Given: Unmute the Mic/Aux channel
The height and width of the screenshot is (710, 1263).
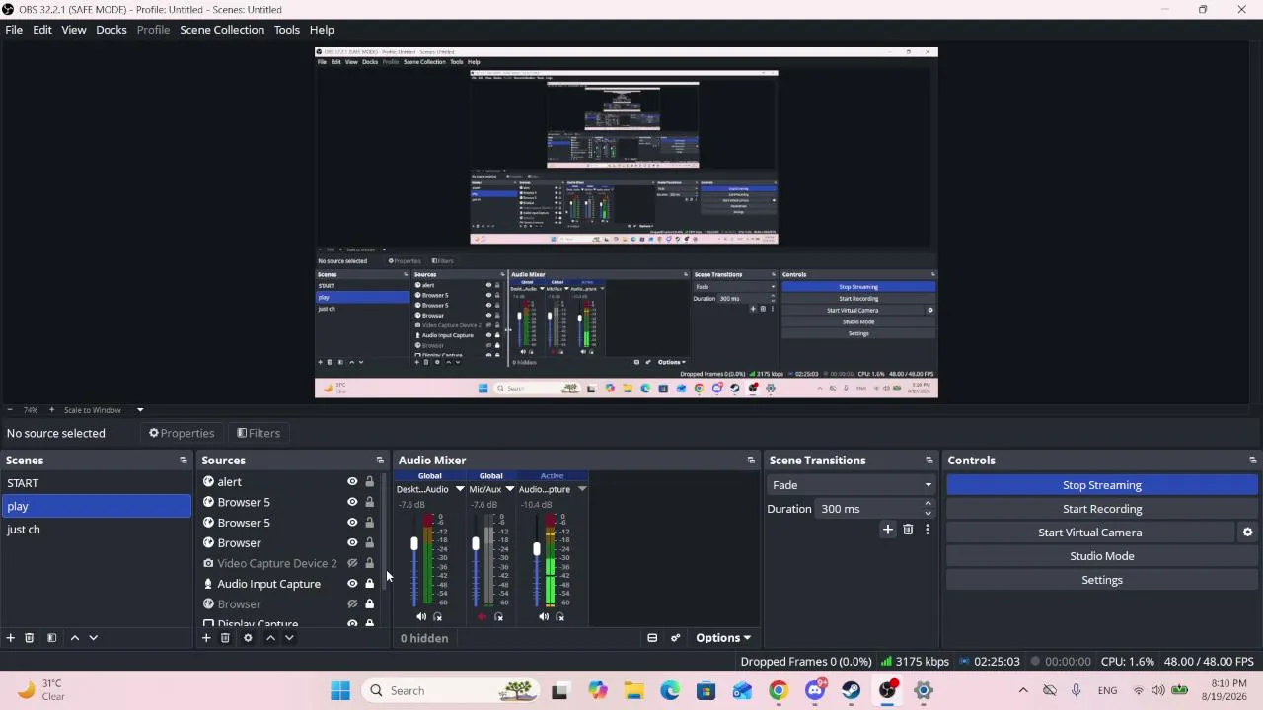Looking at the screenshot, I should [x=483, y=617].
